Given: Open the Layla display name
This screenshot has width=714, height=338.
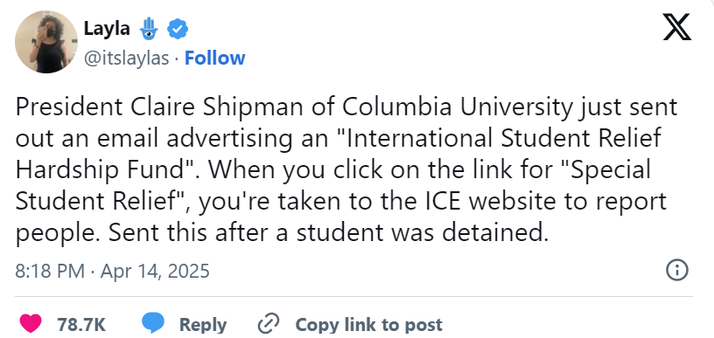Looking at the screenshot, I should click(x=107, y=29).
